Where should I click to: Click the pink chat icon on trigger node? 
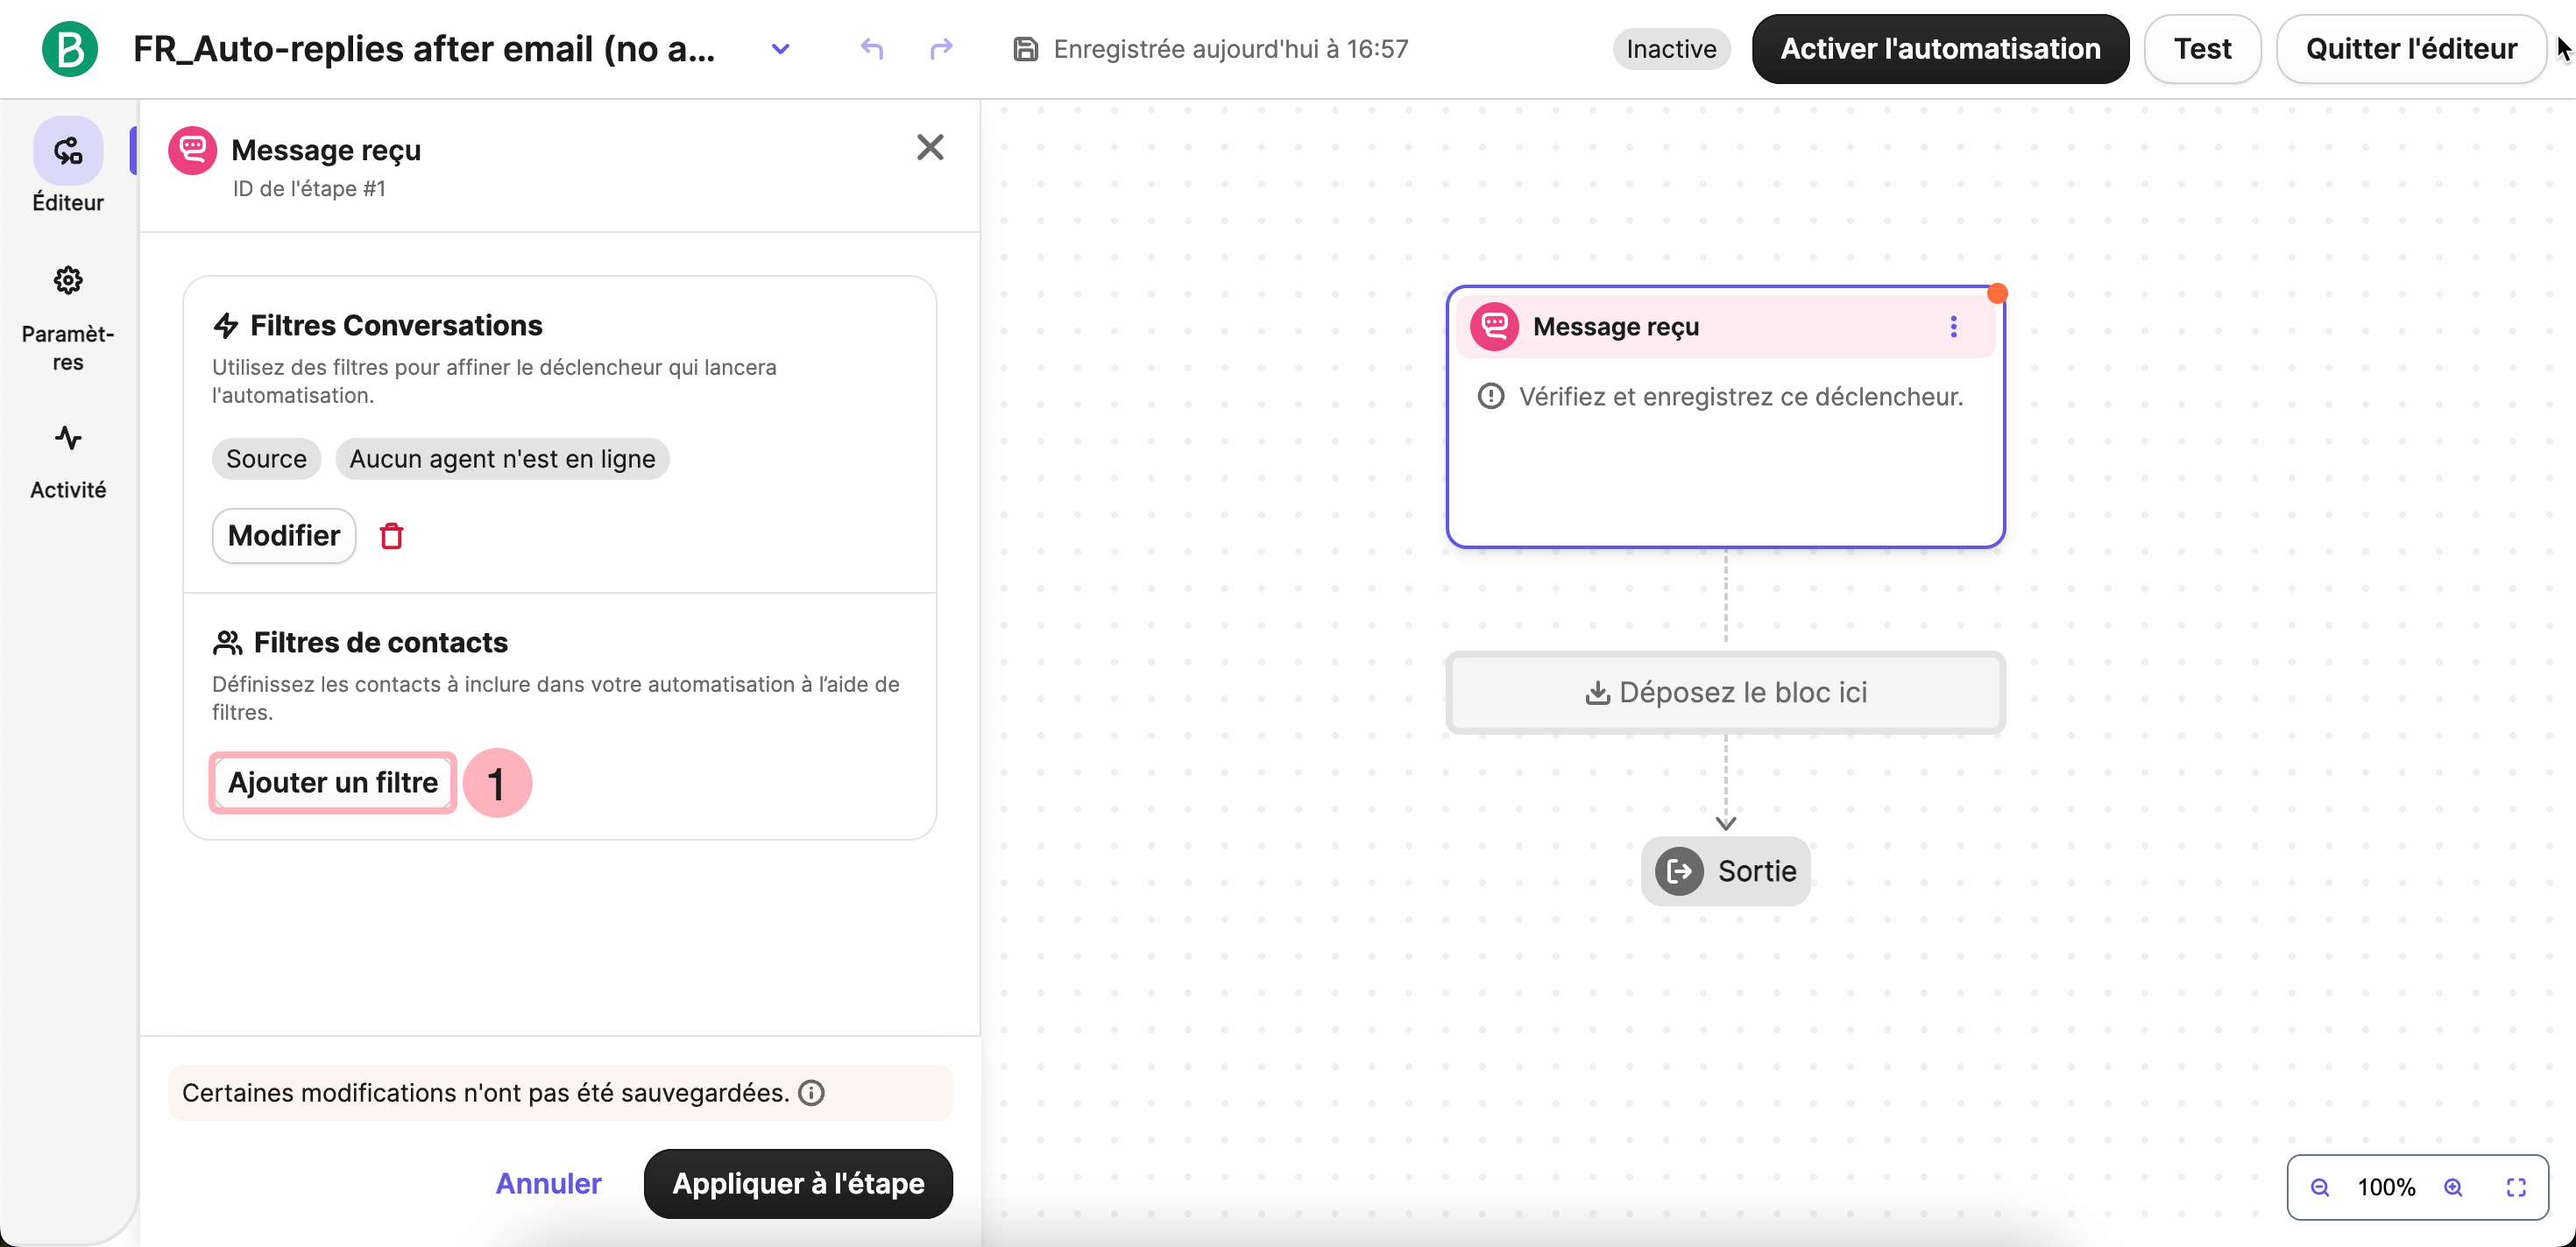(x=1495, y=327)
